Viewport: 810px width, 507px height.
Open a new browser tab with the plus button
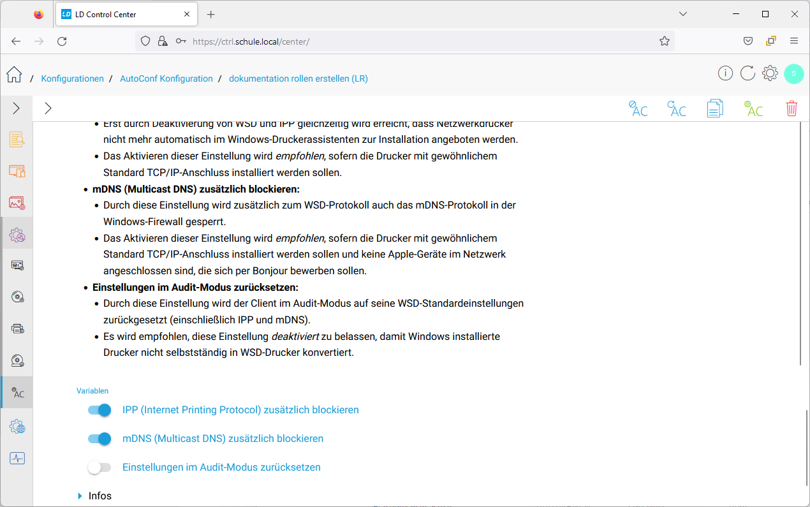click(211, 14)
